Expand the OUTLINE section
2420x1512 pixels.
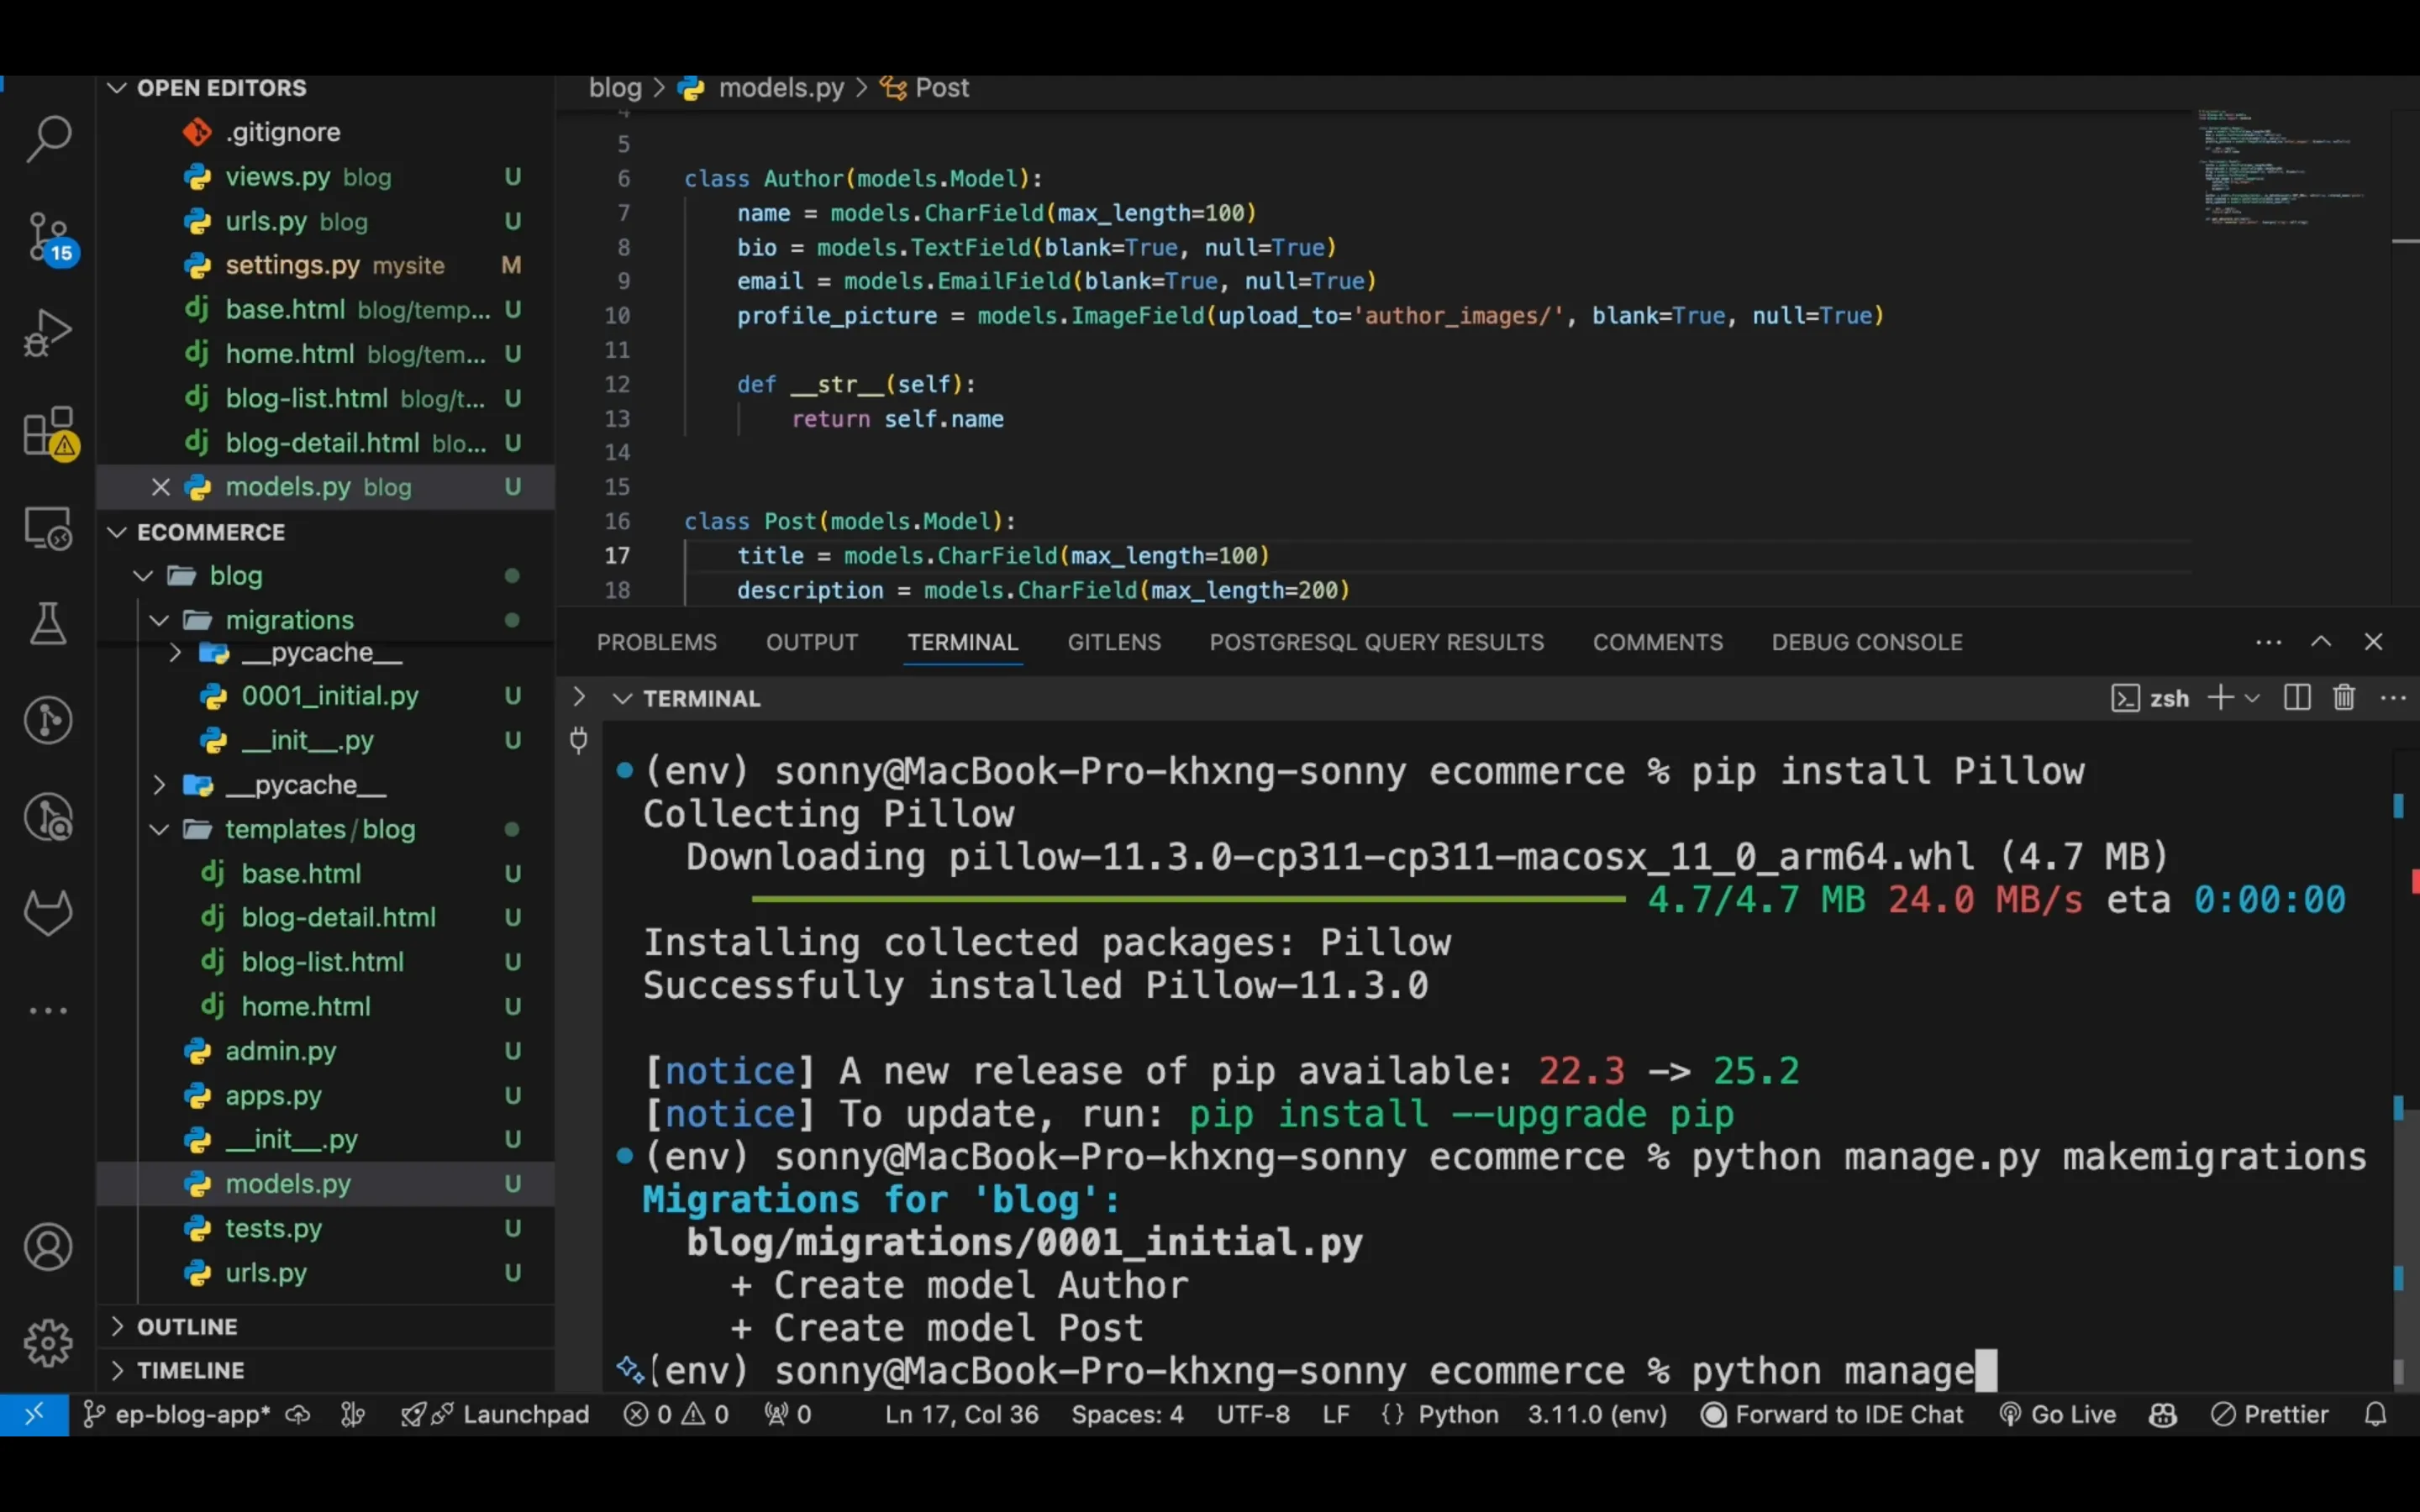pos(187,1326)
